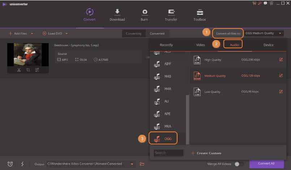Click the format list scrollbar
This screenshot has width=291, height=170.
point(188,120)
